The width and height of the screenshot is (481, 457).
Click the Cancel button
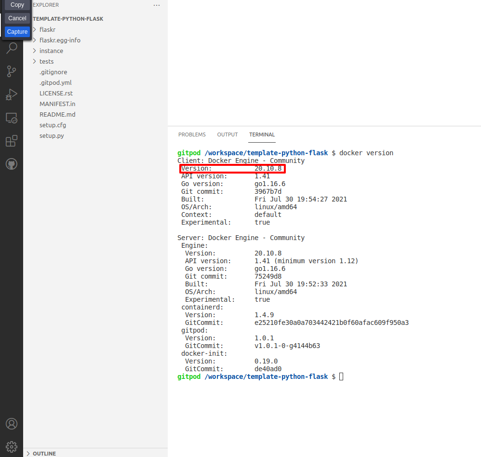17,18
